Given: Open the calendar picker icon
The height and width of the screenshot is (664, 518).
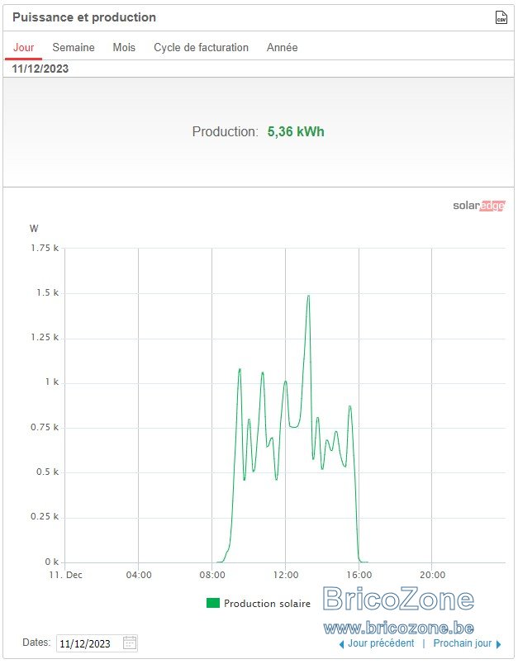Looking at the screenshot, I should click(130, 643).
